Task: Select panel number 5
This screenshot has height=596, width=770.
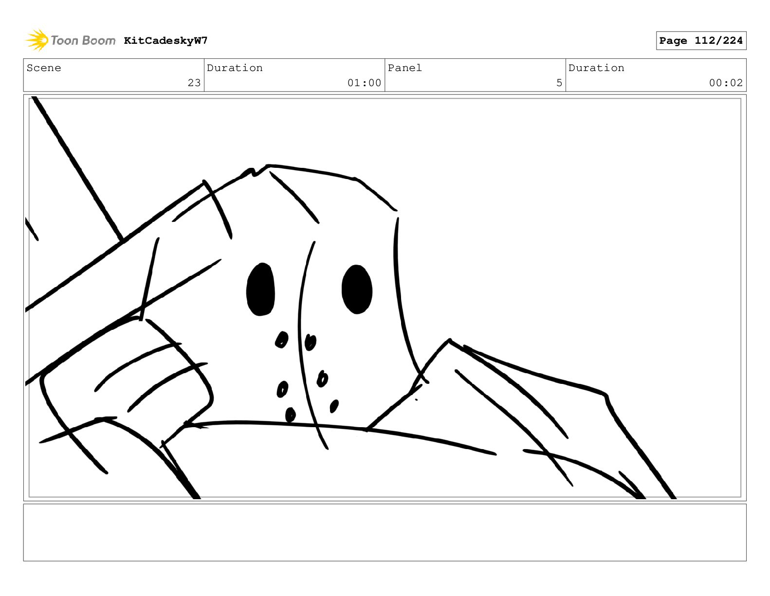Action: click(x=559, y=83)
